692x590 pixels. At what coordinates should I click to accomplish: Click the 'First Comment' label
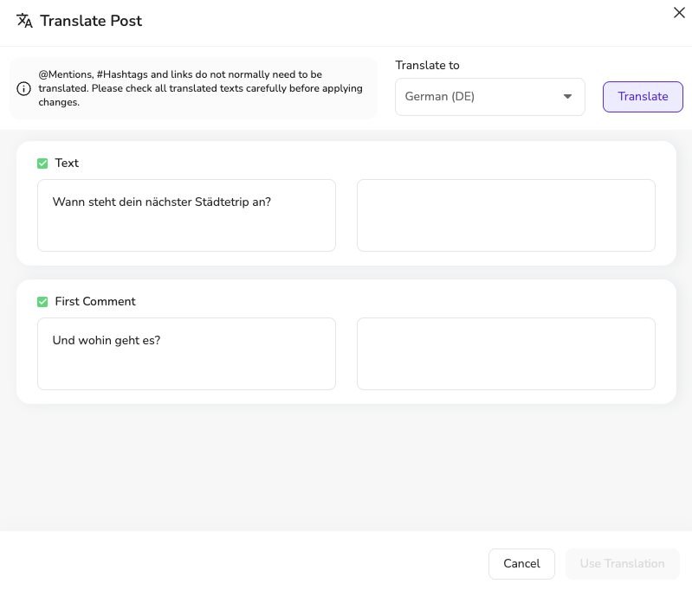(95, 302)
